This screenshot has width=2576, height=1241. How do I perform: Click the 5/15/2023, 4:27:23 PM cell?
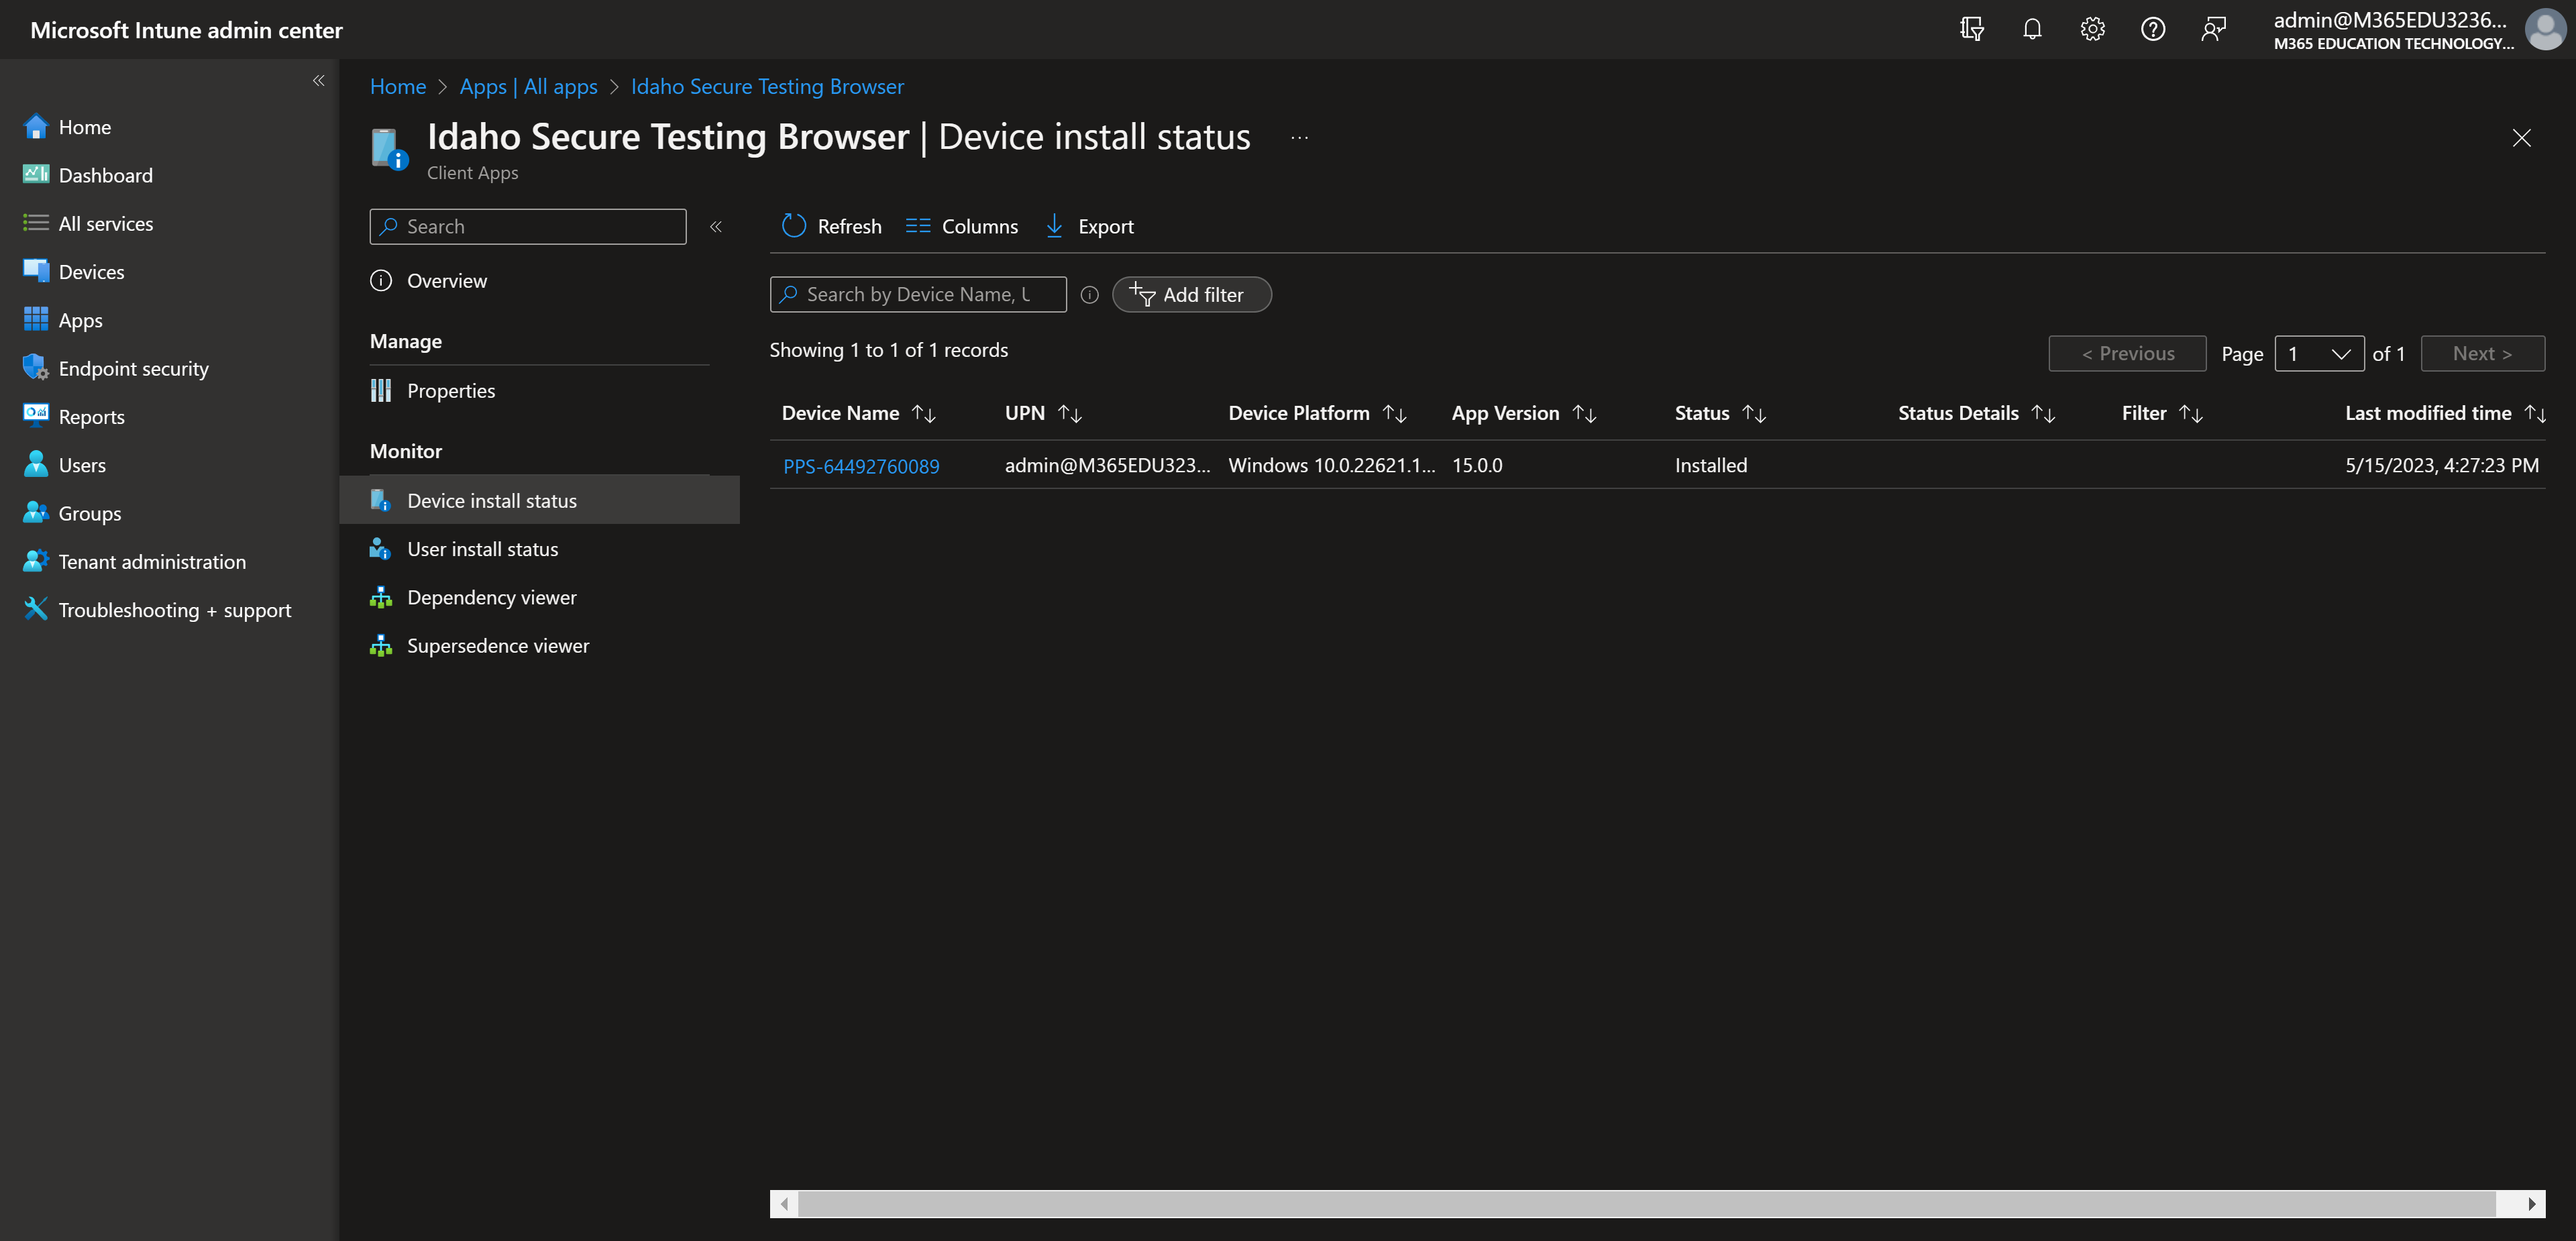2442,465
